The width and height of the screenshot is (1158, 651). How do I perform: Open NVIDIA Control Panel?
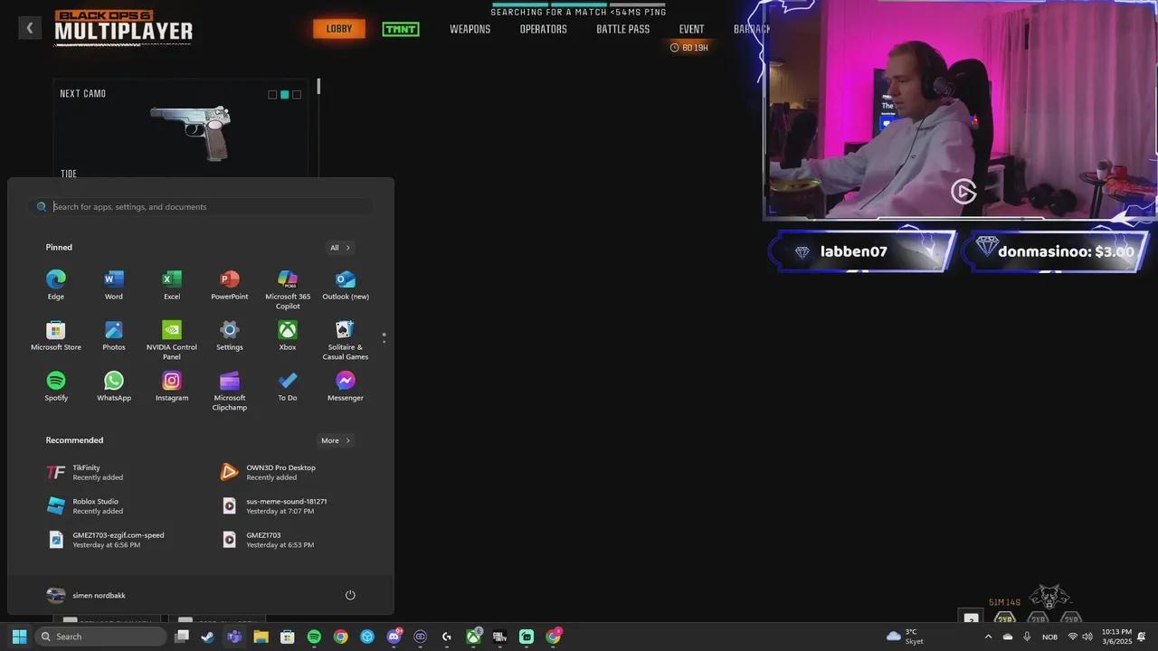tap(172, 339)
